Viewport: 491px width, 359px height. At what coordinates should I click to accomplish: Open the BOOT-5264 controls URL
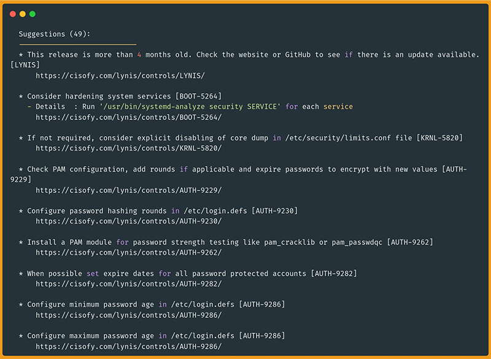pos(128,117)
